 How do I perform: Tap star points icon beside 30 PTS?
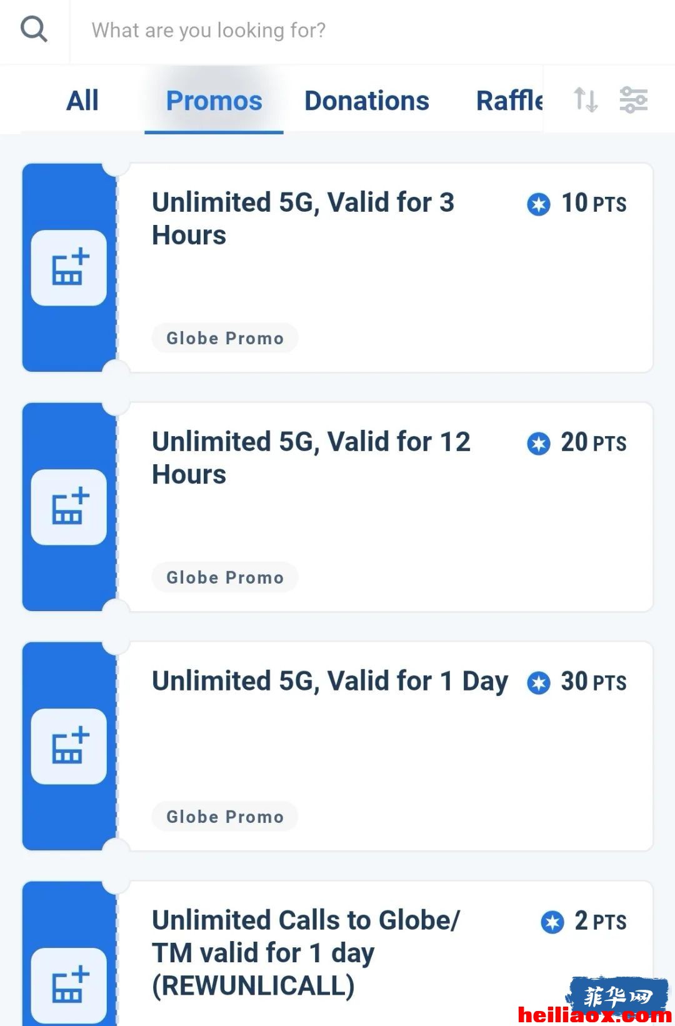(538, 683)
